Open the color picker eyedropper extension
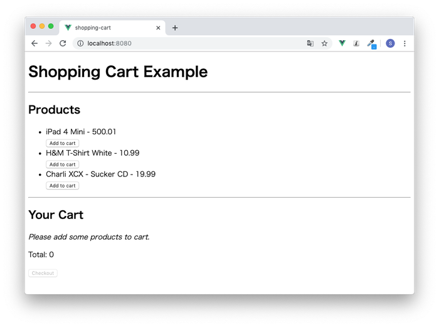Viewport: 439px width, 327px height. (372, 44)
